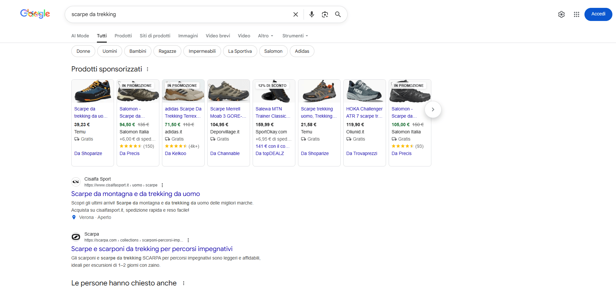This screenshot has width=616, height=291.
Task: Open quick settings gear icon
Action: pos(561,14)
